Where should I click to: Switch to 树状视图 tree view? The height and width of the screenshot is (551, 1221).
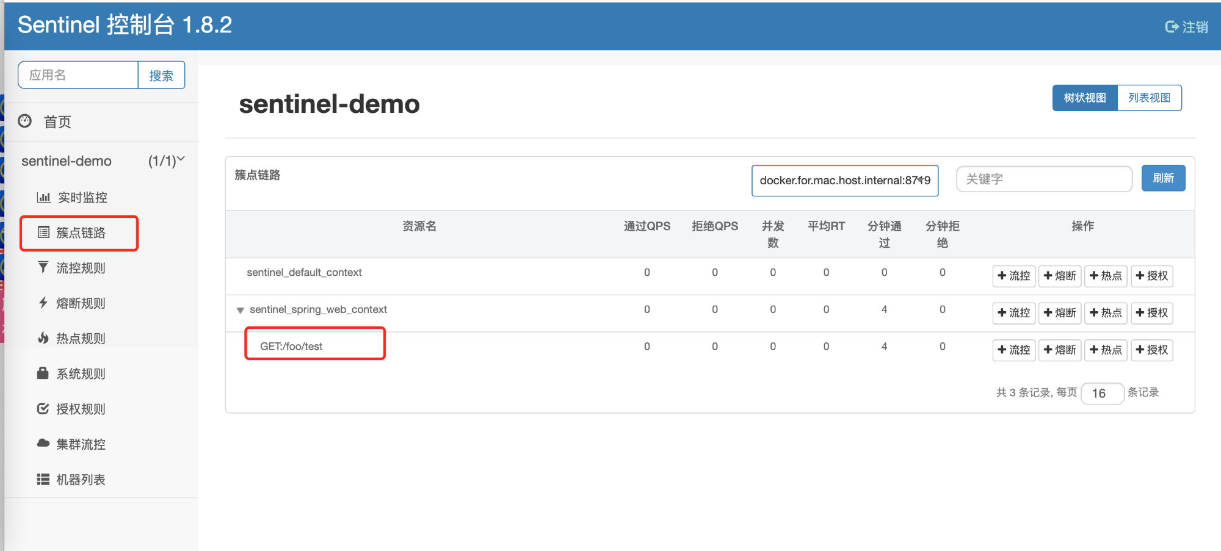(1085, 98)
